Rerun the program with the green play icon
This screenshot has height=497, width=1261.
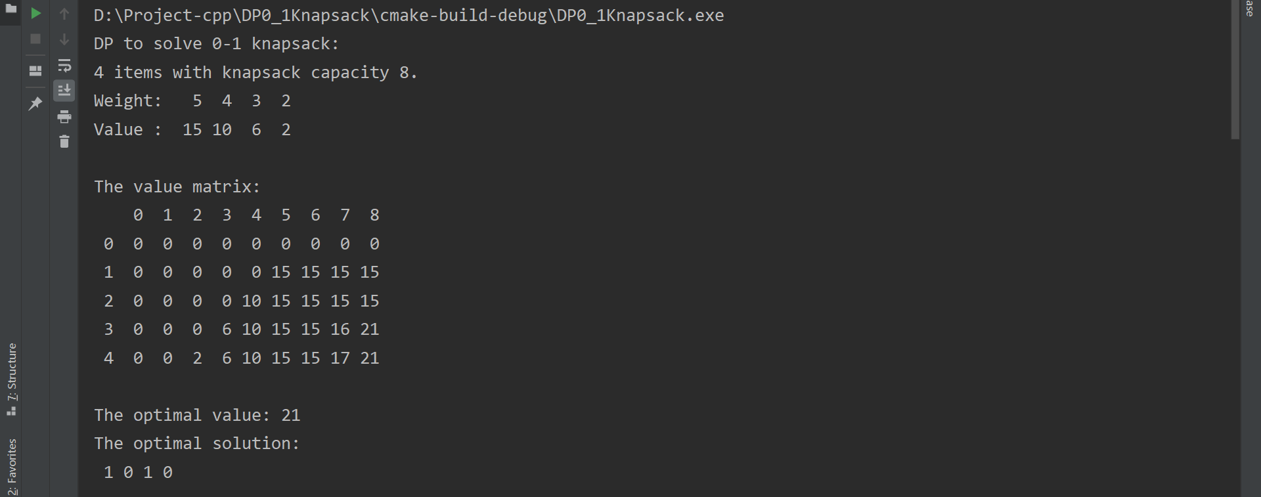[x=36, y=13]
